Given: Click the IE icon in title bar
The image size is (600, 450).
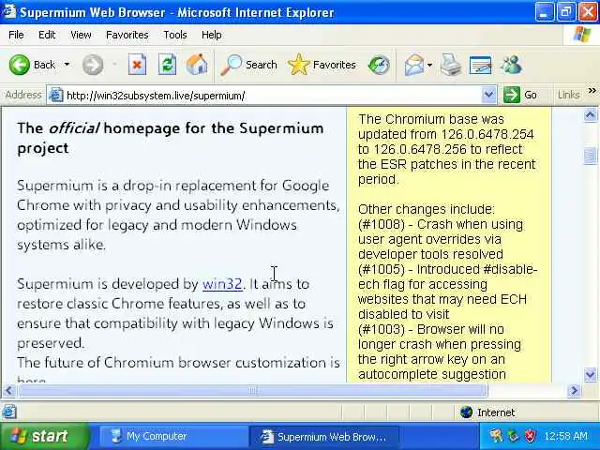Looking at the screenshot, I should (9, 11).
